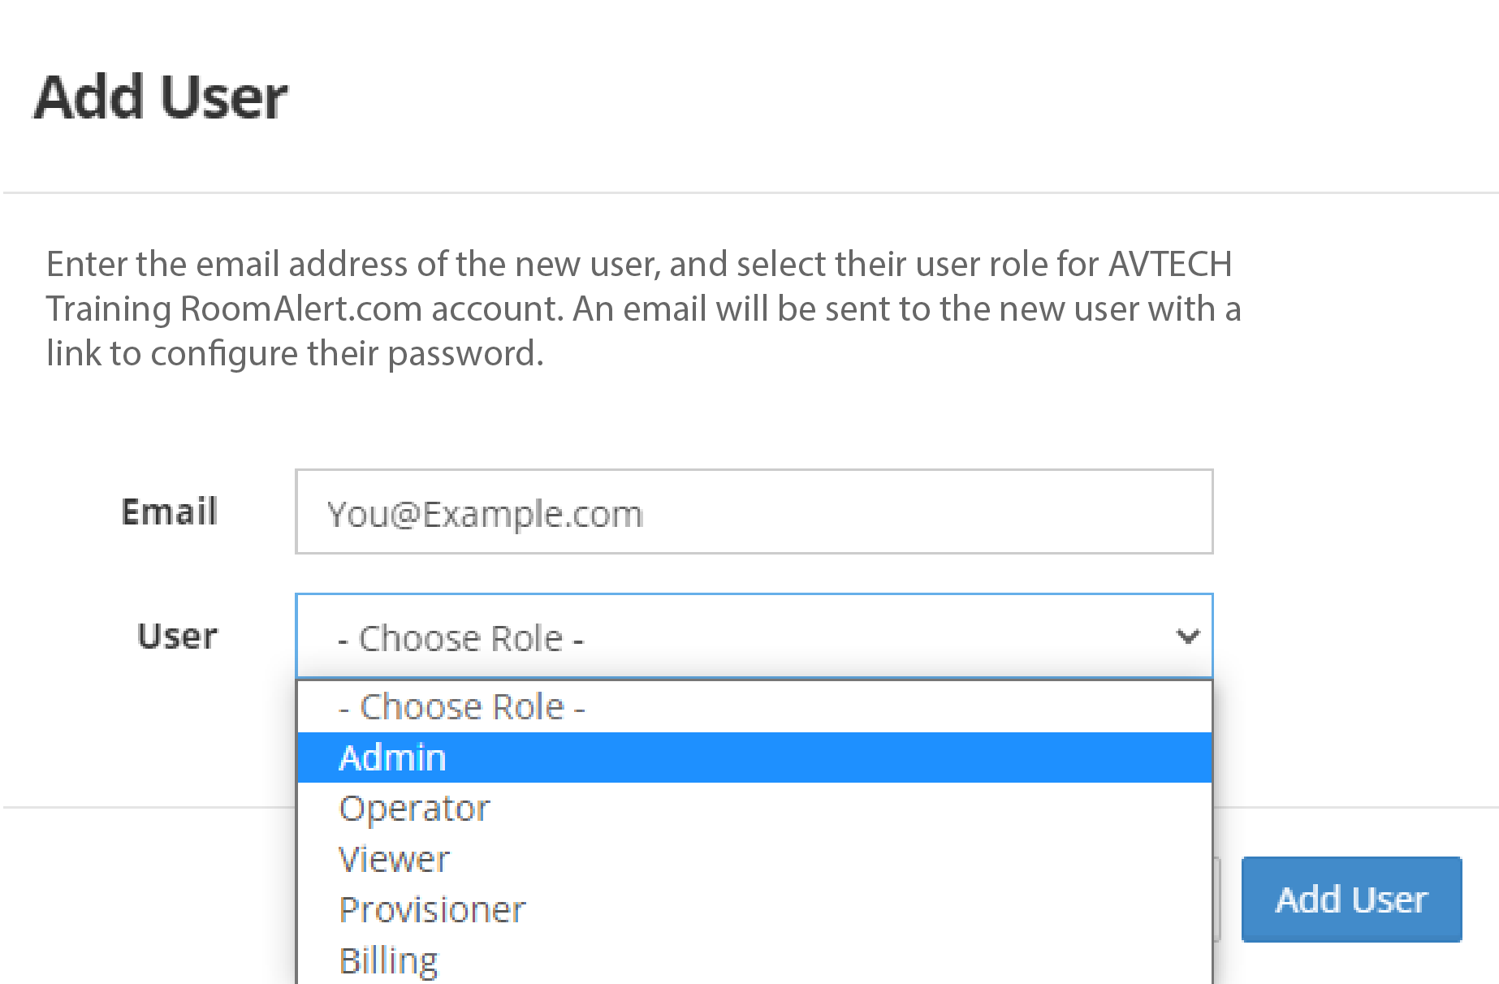Click the Email field label
The width and height of the screenshot is (1499, 984).
click(x=170, y=512)
